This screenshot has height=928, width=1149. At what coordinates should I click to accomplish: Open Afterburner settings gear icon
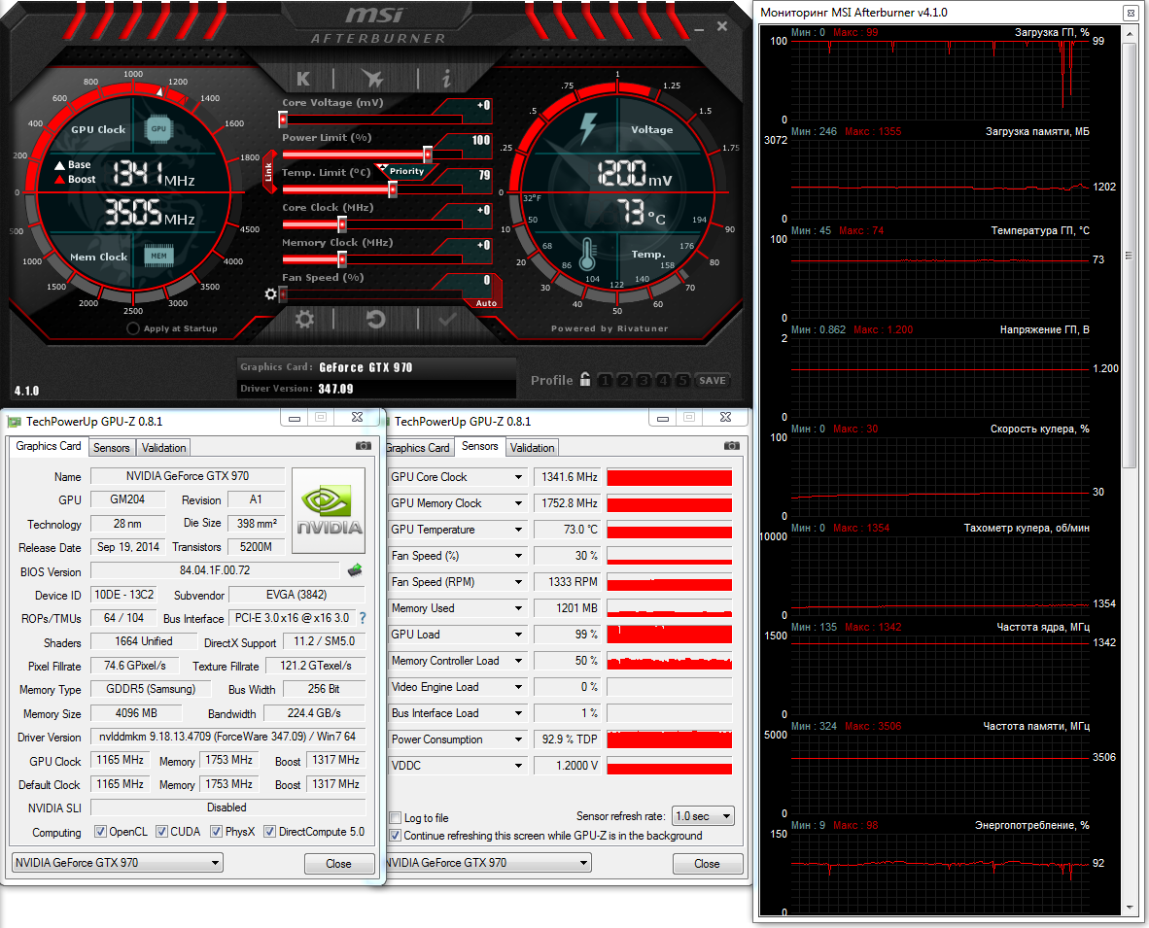[304, 320]
